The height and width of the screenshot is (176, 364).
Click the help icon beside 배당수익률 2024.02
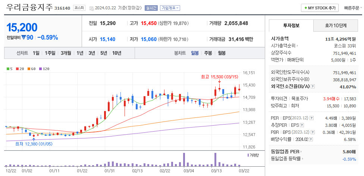[311, 139]
